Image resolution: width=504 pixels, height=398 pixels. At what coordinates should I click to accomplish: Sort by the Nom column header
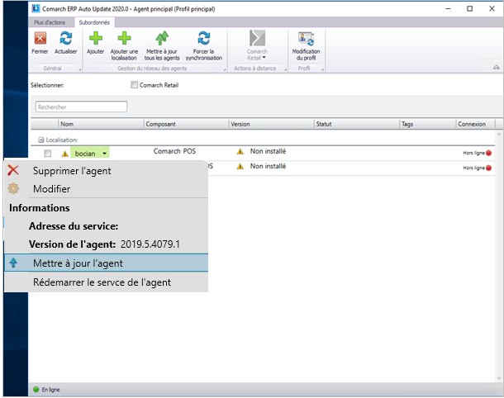pyautogui.click(x=101, y=124)
